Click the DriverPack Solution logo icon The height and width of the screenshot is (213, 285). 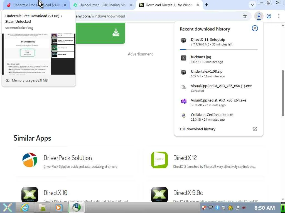pyautogui.click(x=30, y=160)
